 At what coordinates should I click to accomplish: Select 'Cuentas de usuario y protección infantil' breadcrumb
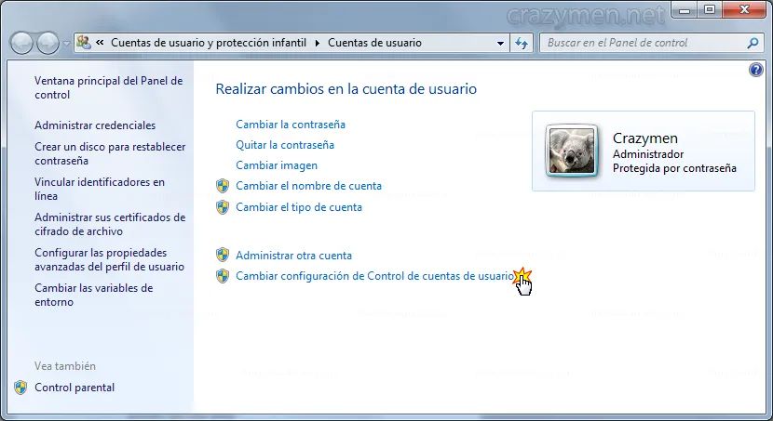(210, 43)
